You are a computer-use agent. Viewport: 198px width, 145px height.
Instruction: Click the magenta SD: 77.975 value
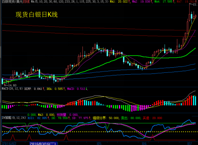coord(80,118)
